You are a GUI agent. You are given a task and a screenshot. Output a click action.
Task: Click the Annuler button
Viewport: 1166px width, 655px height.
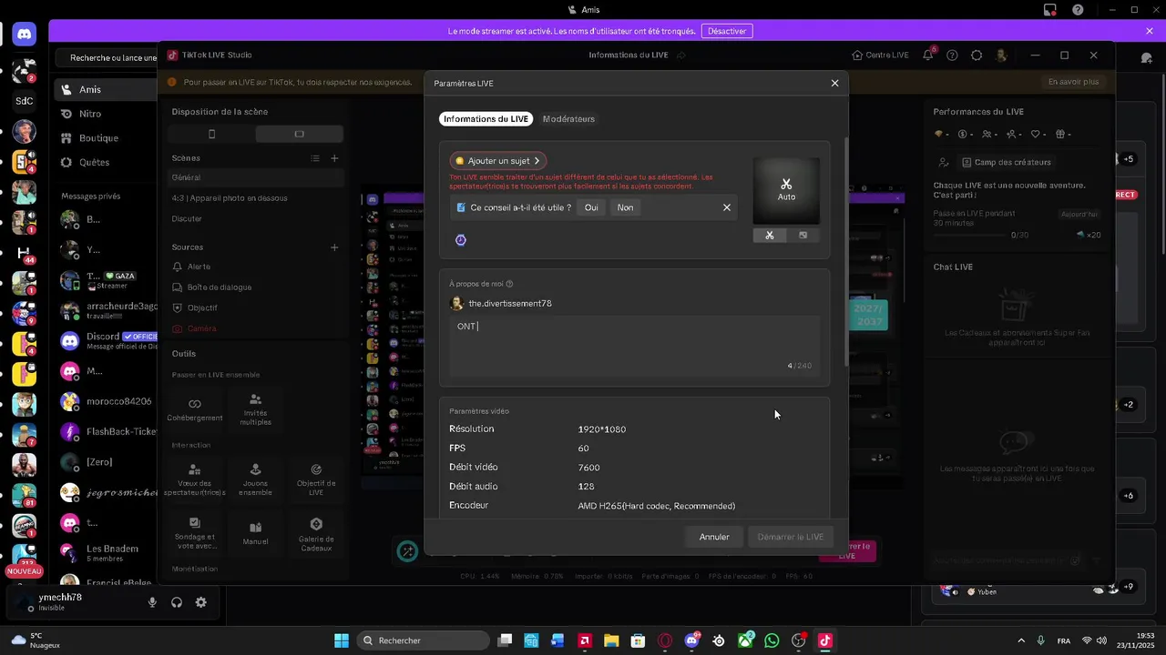point(714,537)
